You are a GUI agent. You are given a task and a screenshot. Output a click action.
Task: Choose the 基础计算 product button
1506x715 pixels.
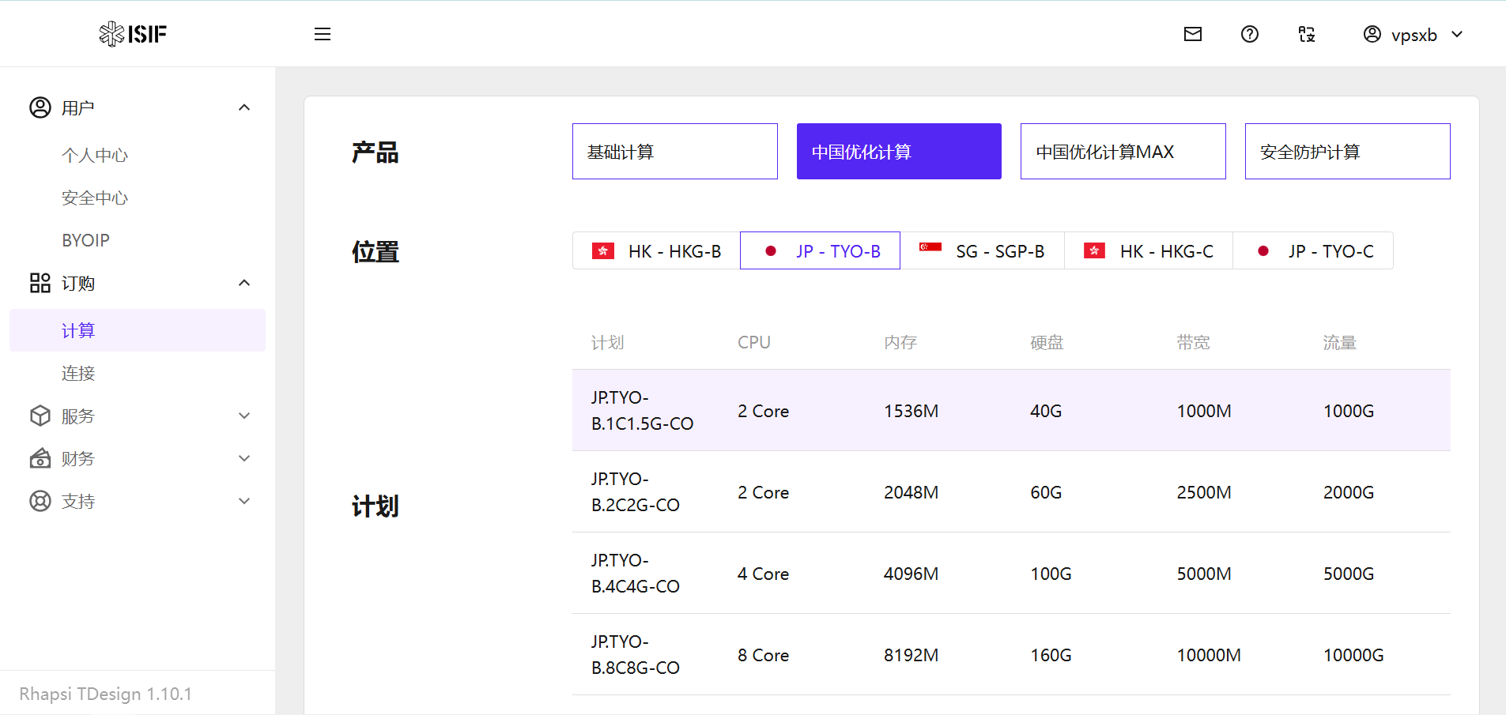coord(674,152)
